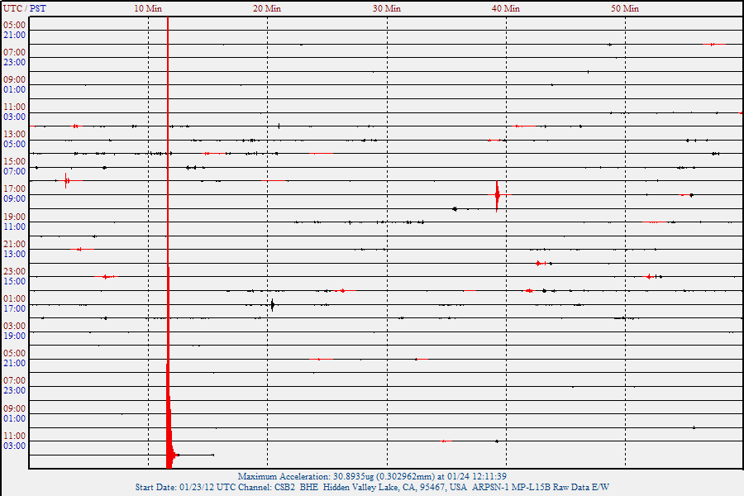Click the blue PST 13:00 time label
744x496 pixels.
point(14,254)
